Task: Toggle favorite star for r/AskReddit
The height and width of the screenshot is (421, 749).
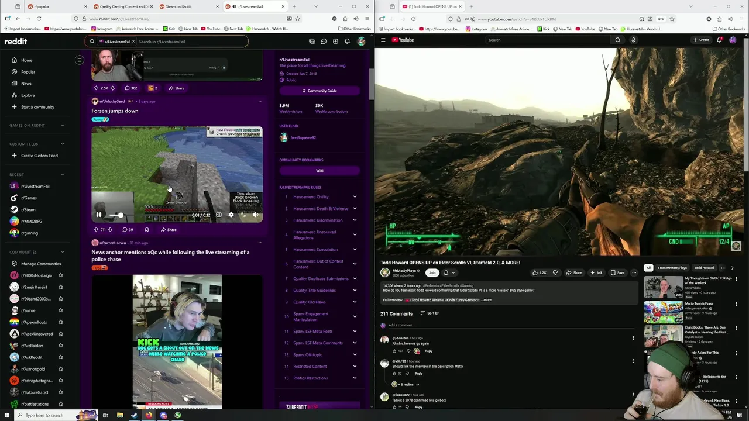Action: (61, 357)
